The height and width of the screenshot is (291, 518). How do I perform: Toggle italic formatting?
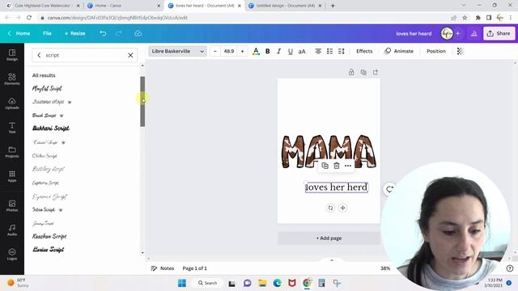coord(278,51)
